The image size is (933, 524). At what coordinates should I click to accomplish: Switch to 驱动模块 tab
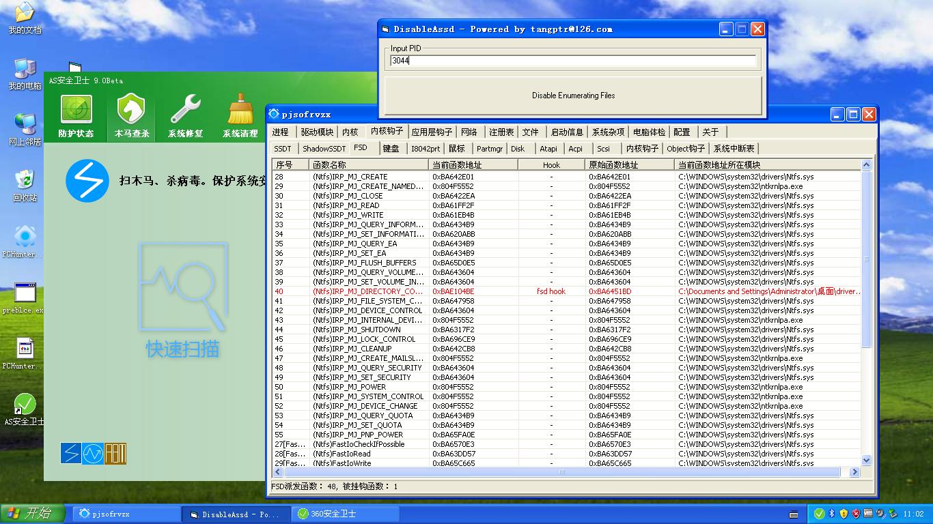pos(318,132)
